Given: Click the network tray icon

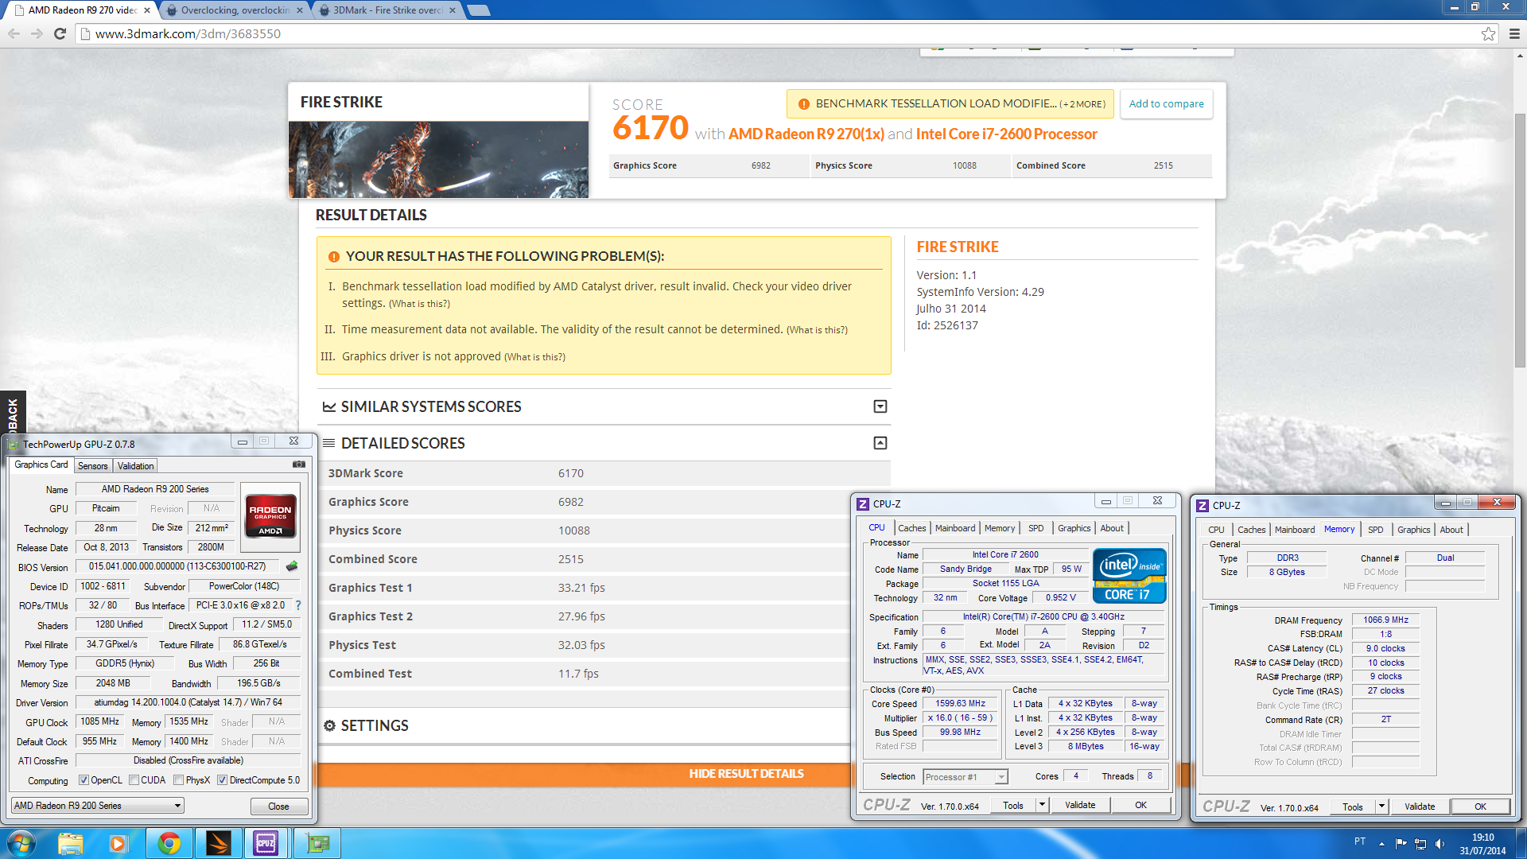Looking at the screenshot, I should [1420, 844].
